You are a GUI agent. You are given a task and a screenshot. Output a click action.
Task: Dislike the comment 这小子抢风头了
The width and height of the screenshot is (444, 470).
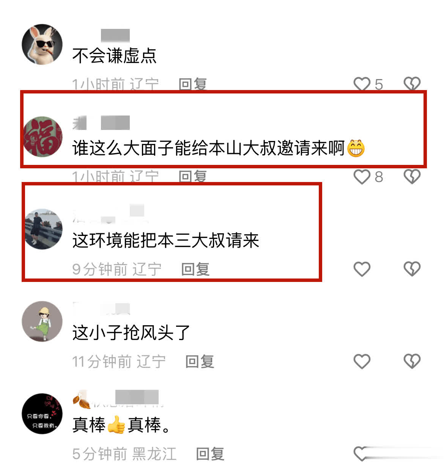click(412, 361)
